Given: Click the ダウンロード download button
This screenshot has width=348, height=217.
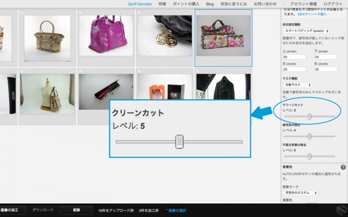Looking at the screenshot, I should [x=43, y=210].
